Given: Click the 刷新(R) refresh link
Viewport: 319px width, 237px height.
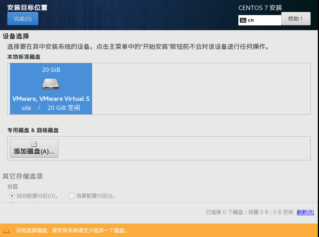Looking at the screenshot, I should pos(305,212).
